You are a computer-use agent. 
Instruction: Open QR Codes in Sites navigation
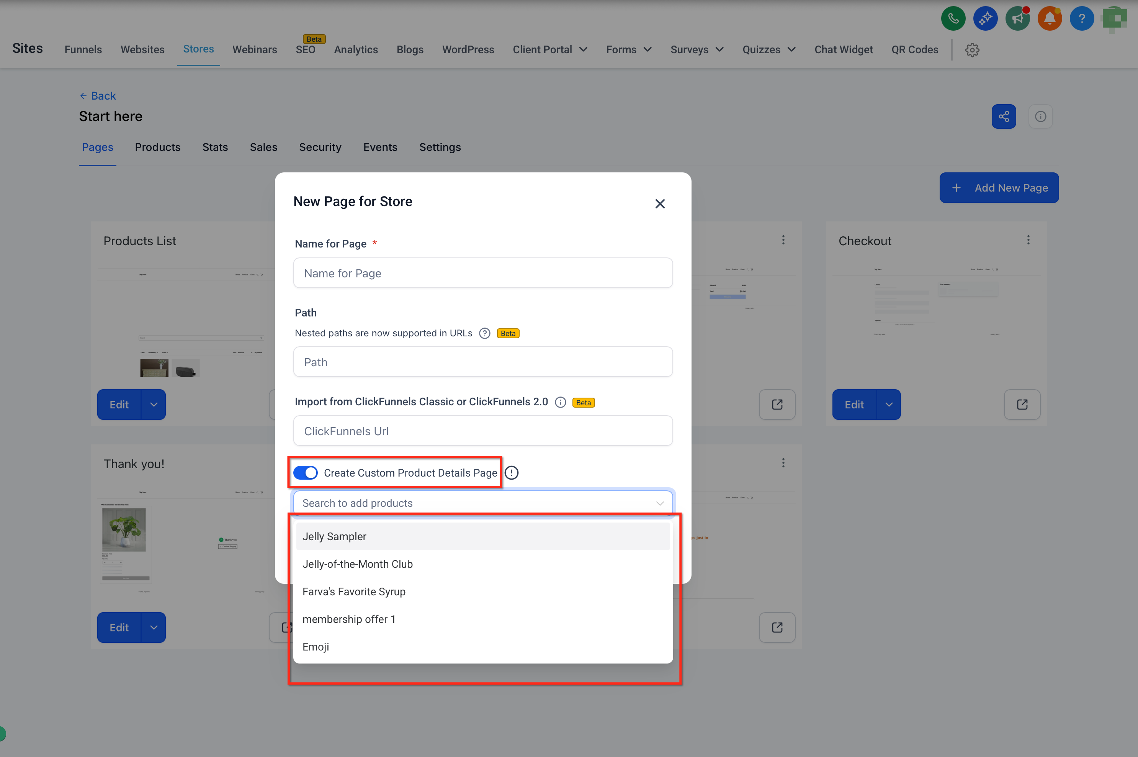pyautogui.click(x=915, y=49)
